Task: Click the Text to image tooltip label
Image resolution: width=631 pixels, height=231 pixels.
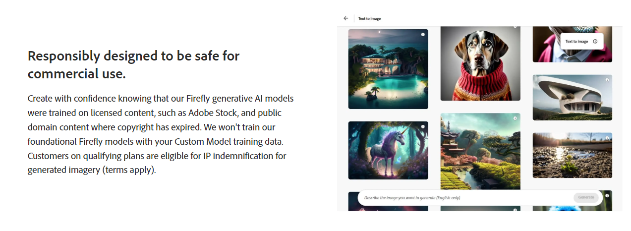Action: tap(576, 42)
